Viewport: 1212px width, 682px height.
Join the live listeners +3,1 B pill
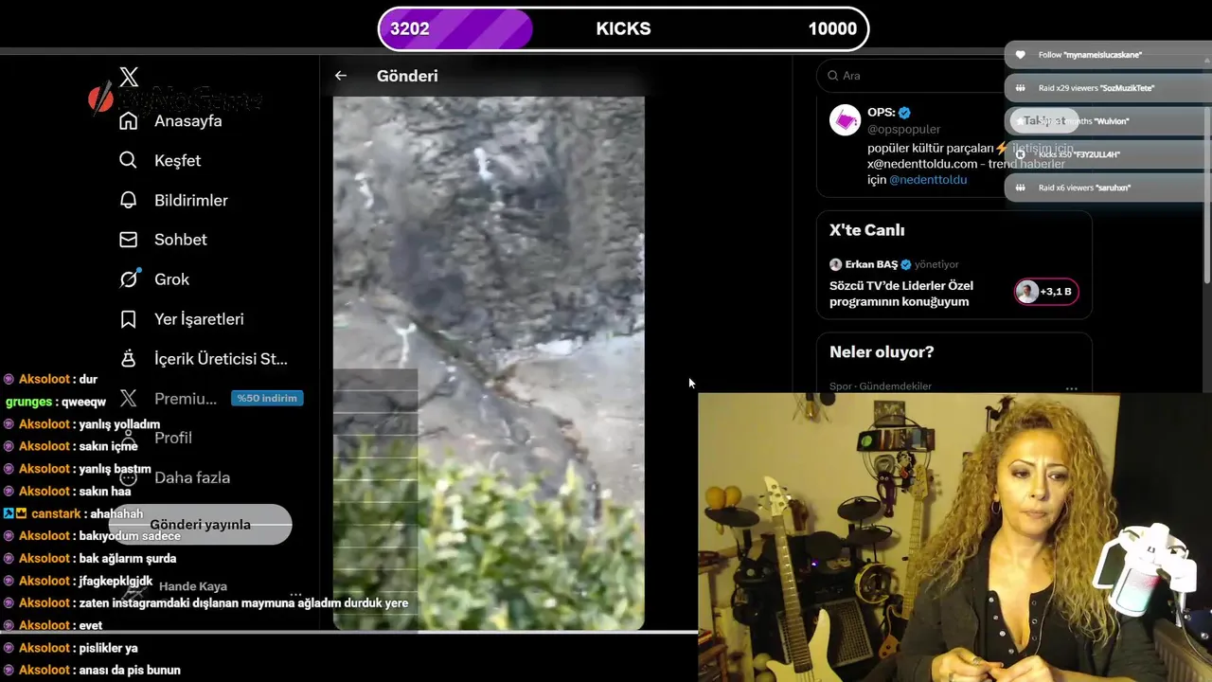(x=1046, y=292)
